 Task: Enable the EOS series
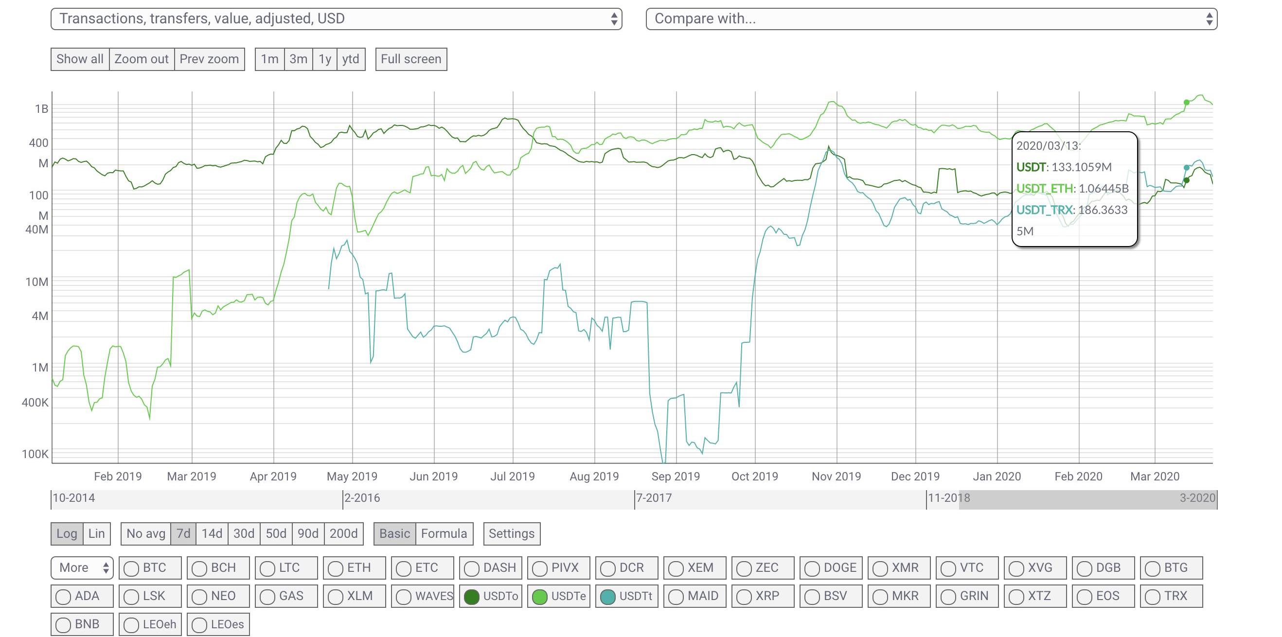pos(1104,596)
